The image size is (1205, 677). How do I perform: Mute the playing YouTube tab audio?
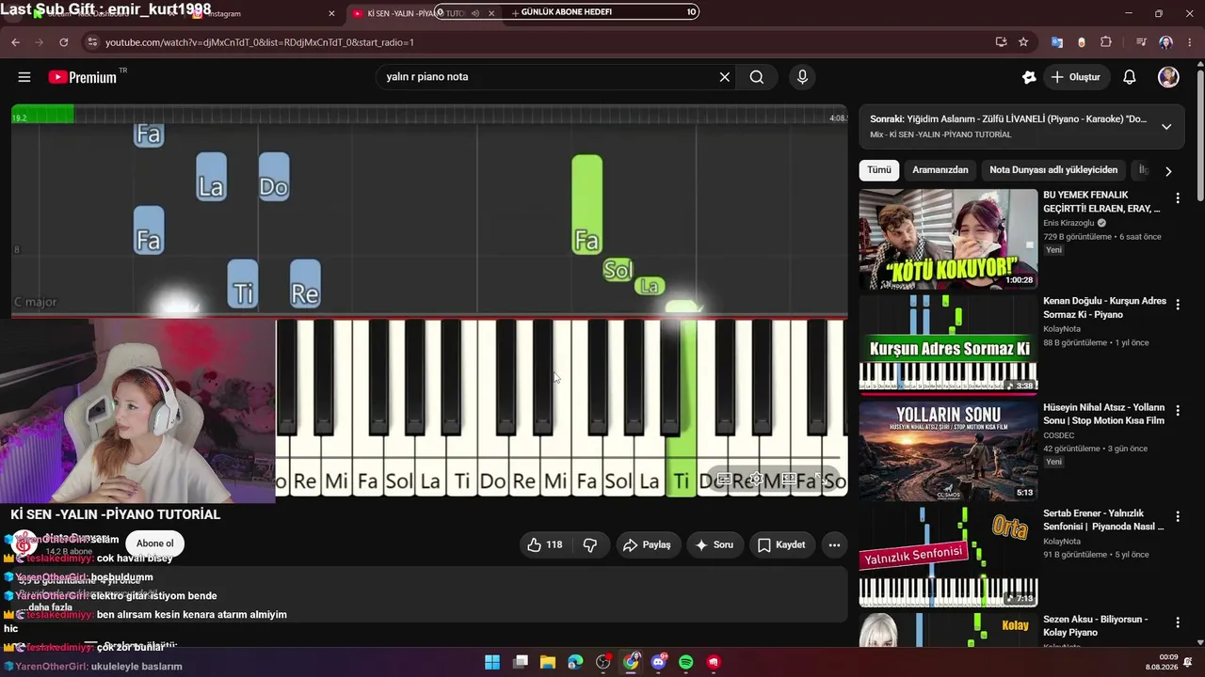coord(474,13)
